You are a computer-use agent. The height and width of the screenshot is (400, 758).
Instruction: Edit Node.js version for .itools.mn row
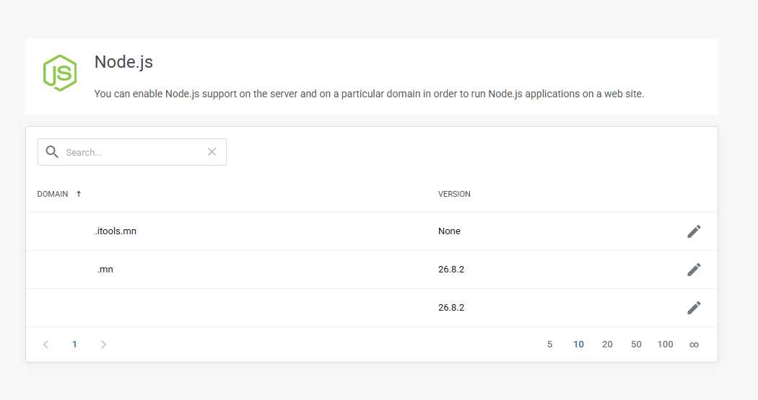[694, 231]
